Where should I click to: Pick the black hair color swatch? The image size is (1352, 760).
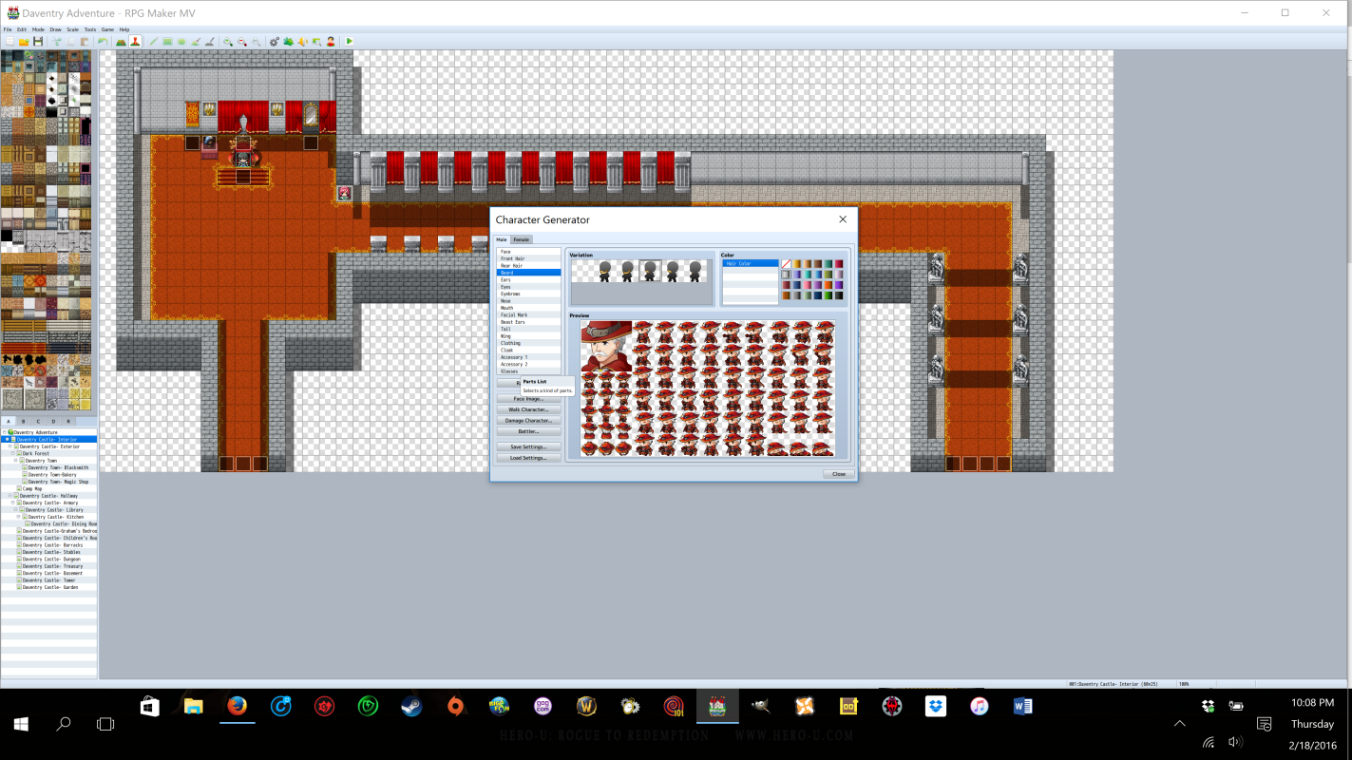click(839, 295)
